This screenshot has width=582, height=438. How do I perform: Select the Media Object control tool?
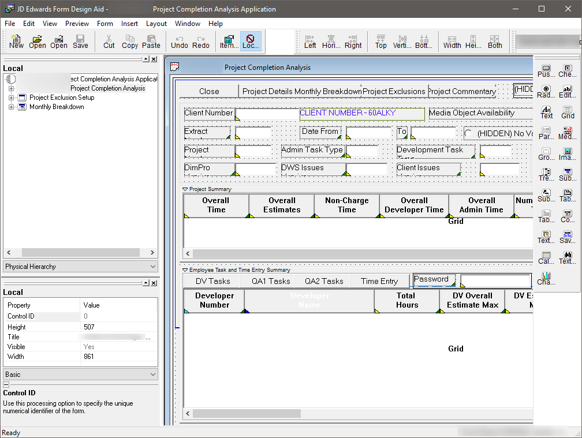[x=568, y=133]
